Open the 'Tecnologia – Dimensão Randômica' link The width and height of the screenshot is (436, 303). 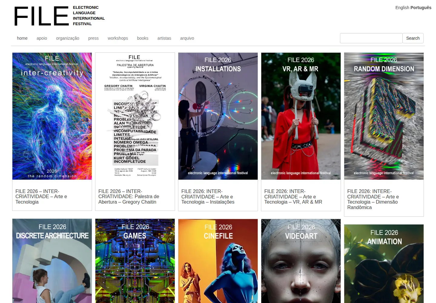373,199
